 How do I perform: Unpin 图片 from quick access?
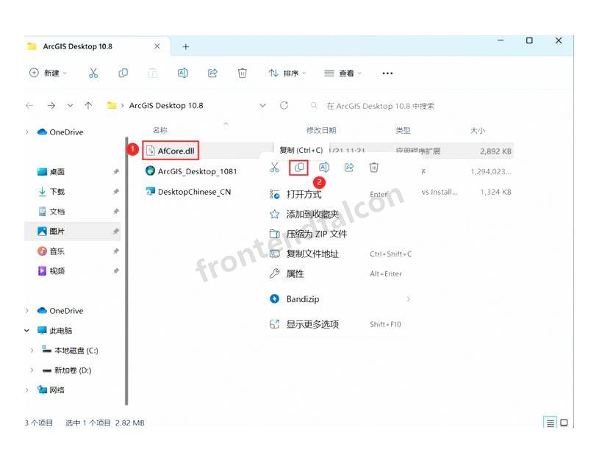pyautogui.click(x=115, y=232)
